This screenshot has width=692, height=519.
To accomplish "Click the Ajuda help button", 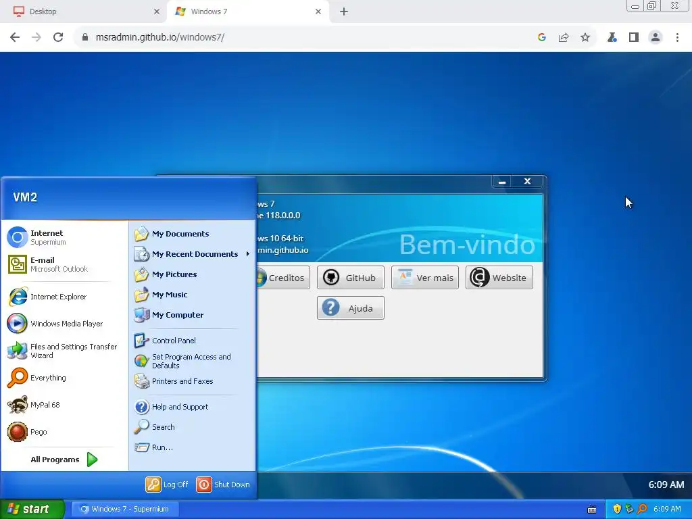I will [351, 308].
